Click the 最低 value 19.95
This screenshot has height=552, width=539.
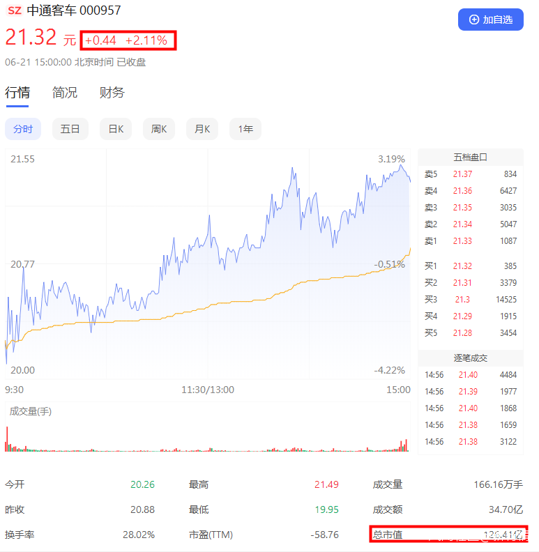[326, 509]
